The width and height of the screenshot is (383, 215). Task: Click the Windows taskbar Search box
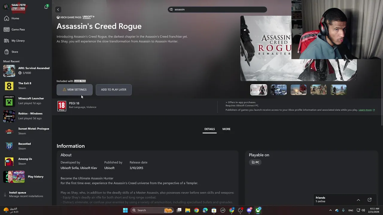point(153,210)
